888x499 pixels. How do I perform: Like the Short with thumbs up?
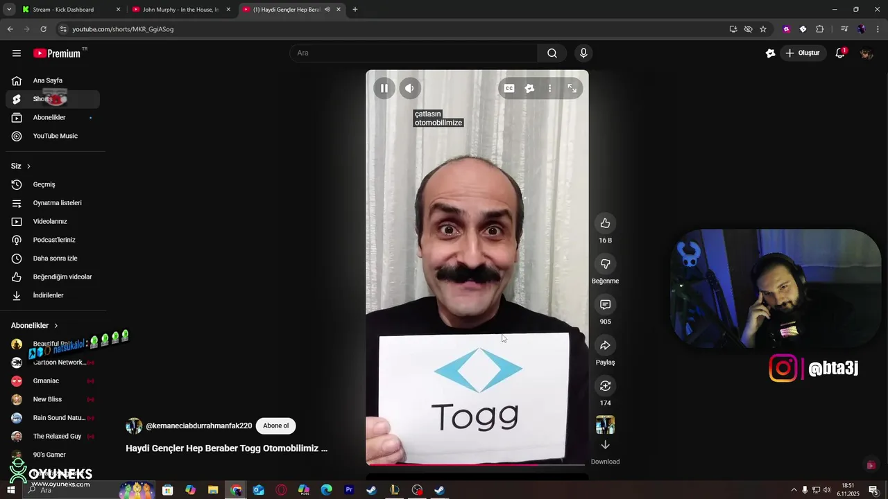[605, 223]
